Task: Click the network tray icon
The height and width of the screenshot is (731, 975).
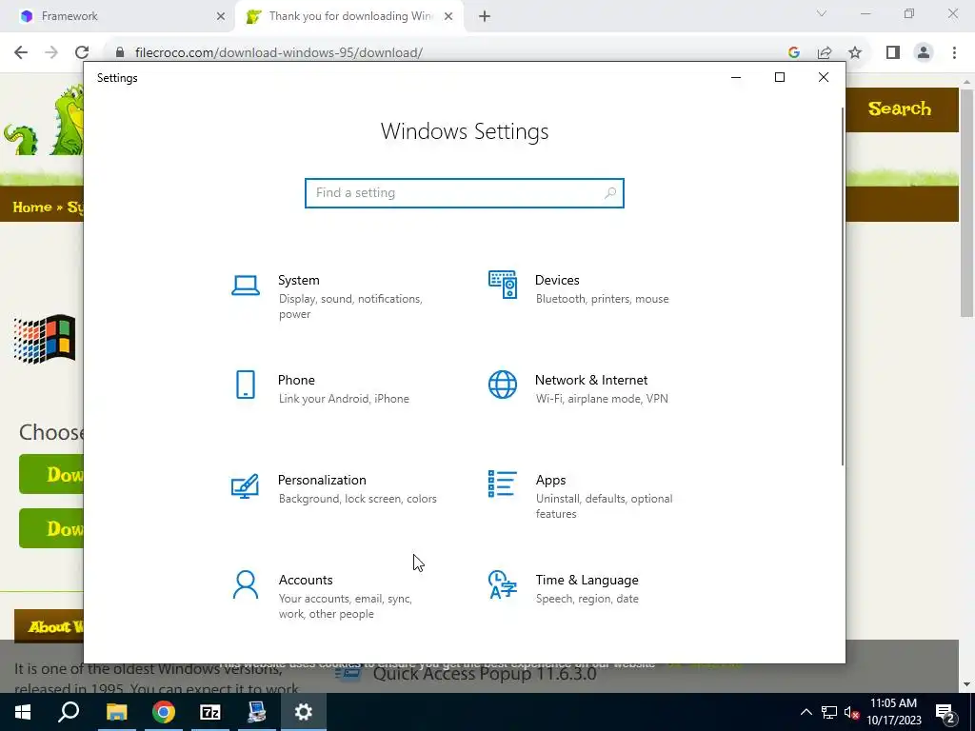Action: (x=829, y=712)
